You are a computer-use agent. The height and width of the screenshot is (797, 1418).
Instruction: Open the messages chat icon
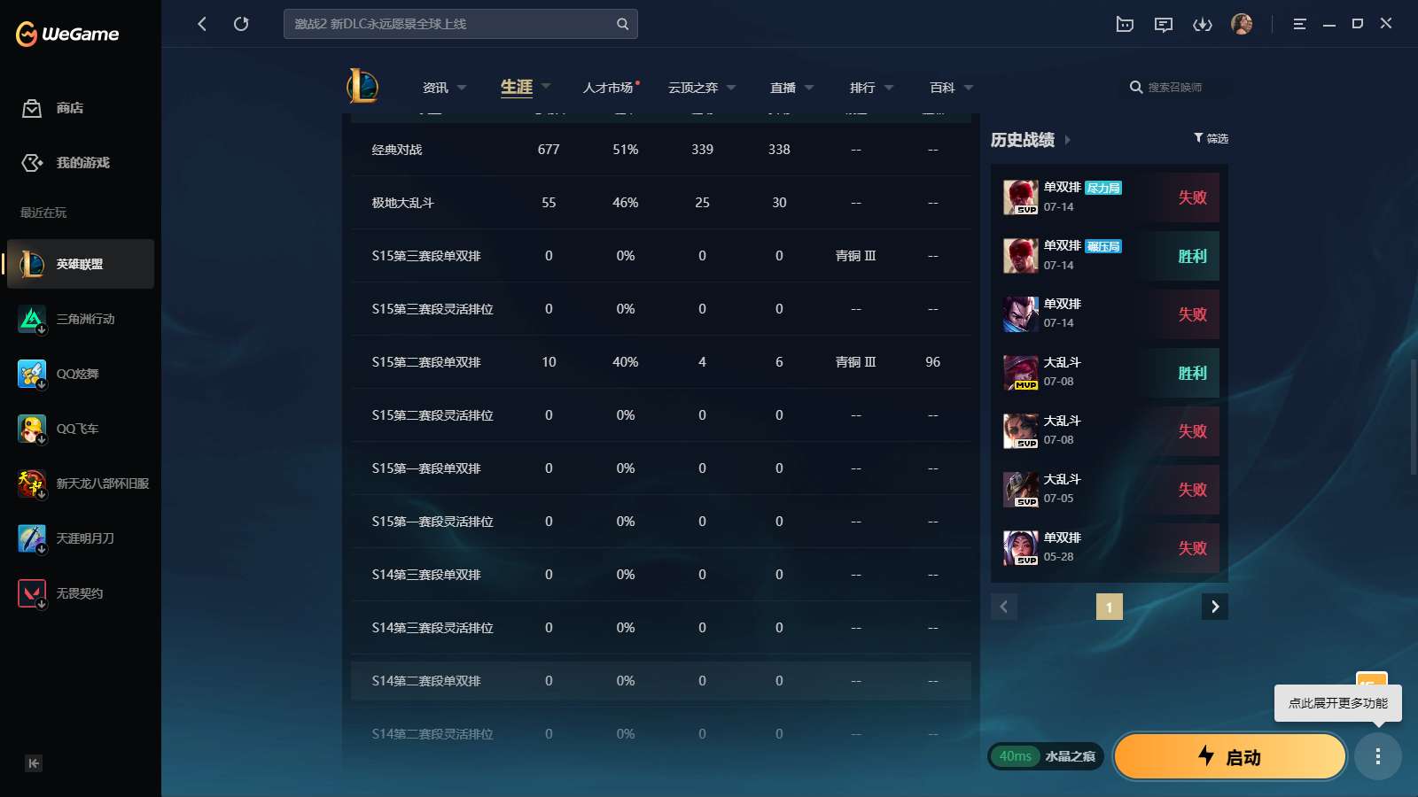click(x=1164, y=24)
